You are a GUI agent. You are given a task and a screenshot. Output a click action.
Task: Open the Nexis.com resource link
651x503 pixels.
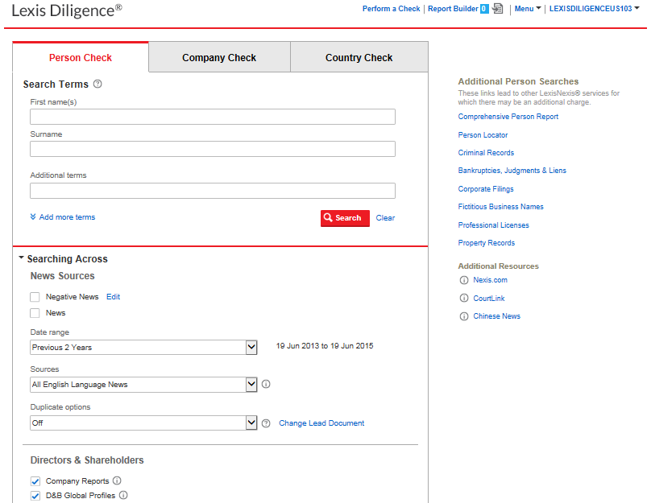coord(491,280)
